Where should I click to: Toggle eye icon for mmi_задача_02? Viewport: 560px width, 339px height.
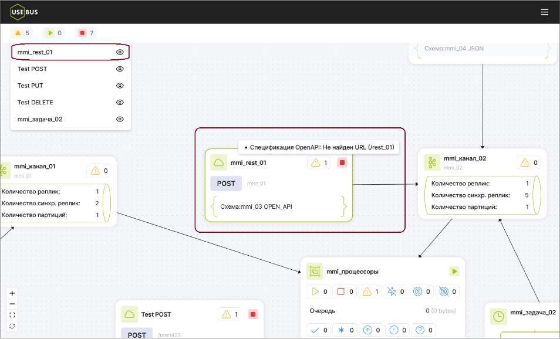120,119
